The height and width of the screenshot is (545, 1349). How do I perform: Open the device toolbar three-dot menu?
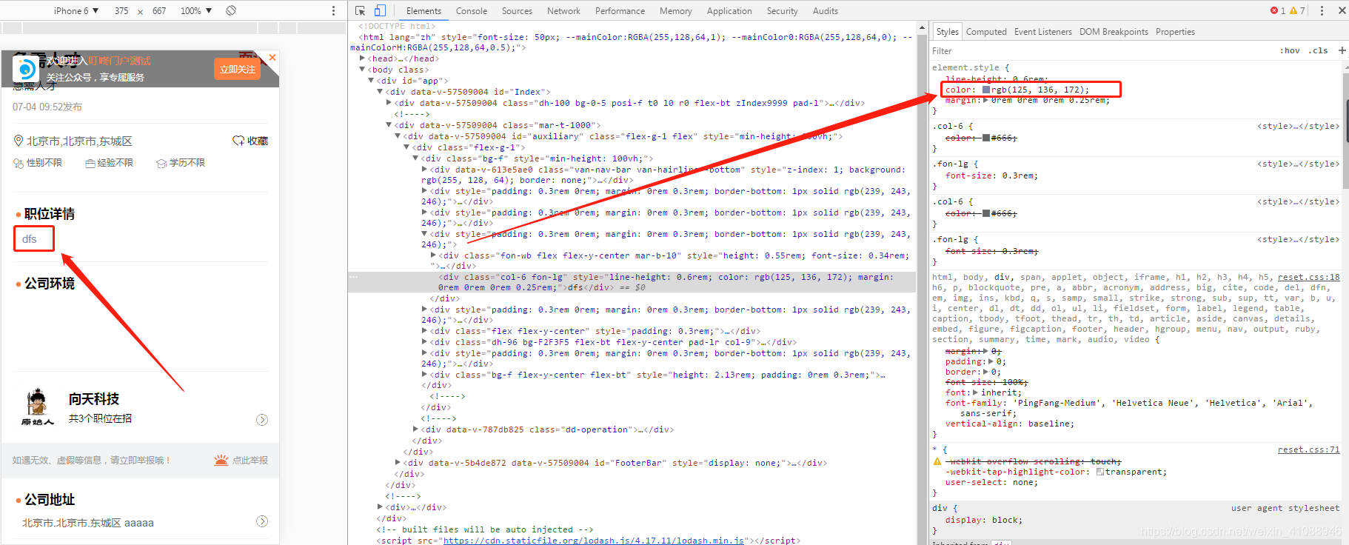tap(333, 10)
